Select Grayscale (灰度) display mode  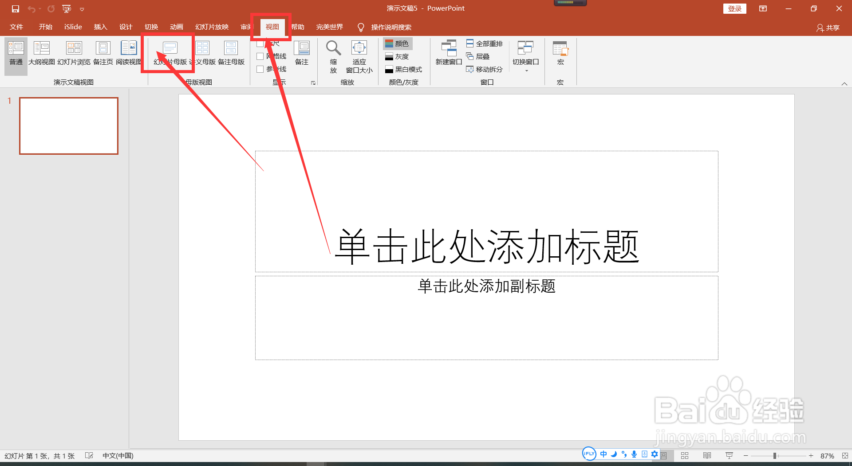(x=398, y=57)
